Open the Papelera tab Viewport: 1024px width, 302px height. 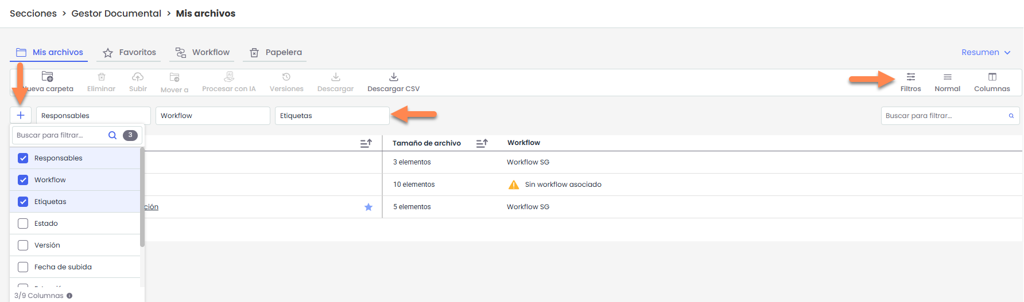276,52
